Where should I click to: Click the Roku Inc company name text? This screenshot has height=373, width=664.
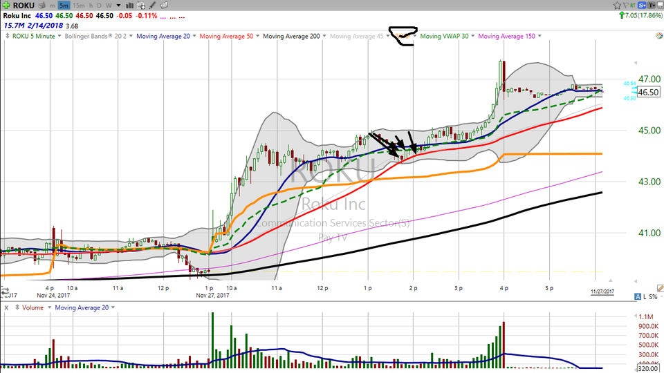(17, 16)
